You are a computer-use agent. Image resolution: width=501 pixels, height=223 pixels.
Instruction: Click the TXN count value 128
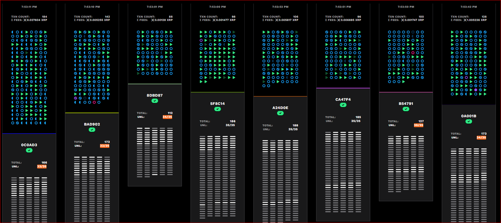click(484, 17)
